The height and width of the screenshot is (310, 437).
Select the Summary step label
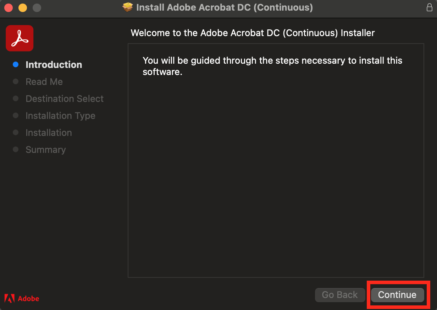click(x=45, y=150)
